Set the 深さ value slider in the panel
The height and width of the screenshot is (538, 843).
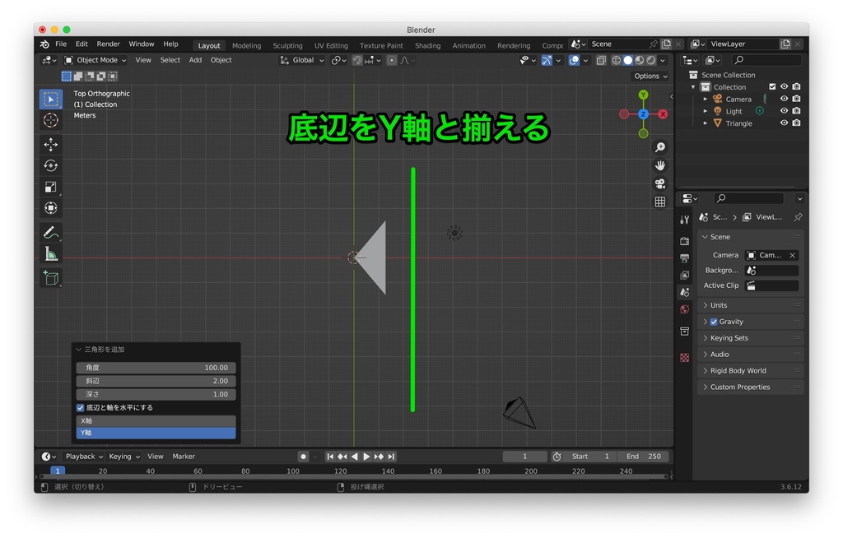tap(156, 394)
